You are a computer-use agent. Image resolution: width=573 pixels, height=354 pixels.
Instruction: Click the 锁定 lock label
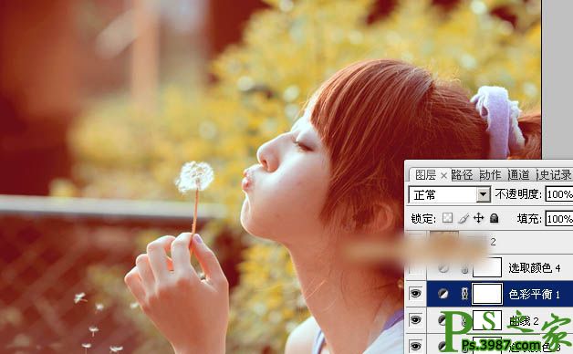click(x=423, y=218)
